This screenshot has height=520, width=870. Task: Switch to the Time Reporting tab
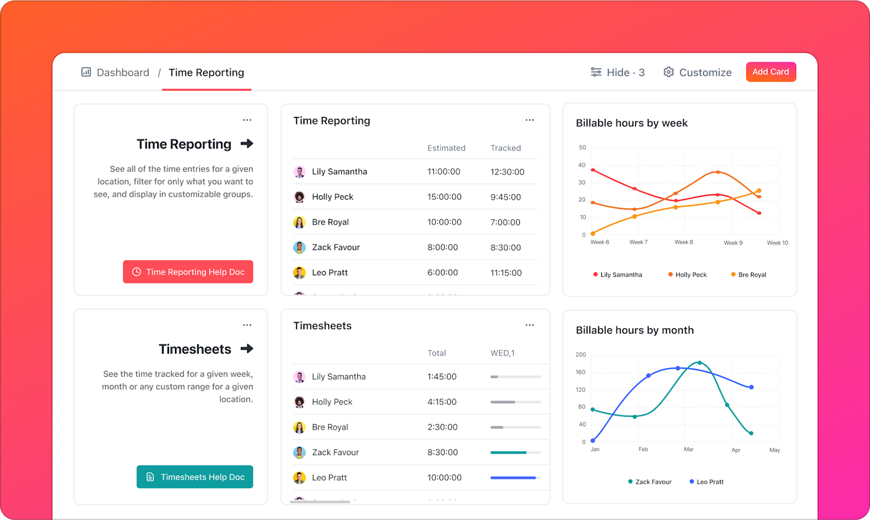pos(206,72)
